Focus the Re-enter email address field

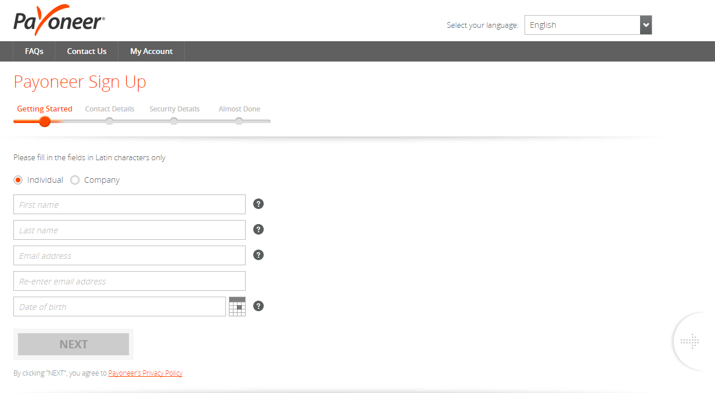tap(130, 281)
